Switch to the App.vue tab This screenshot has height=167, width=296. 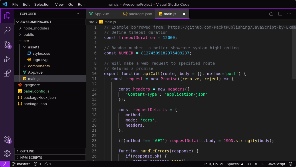pyautogui.click(x=103, y=14)
